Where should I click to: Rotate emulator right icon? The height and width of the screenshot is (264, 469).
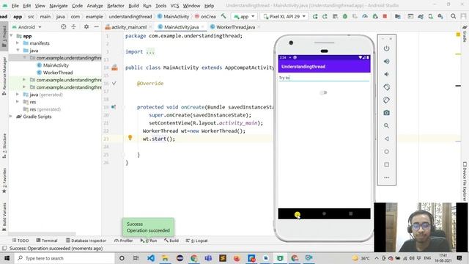tap(386, 100)
